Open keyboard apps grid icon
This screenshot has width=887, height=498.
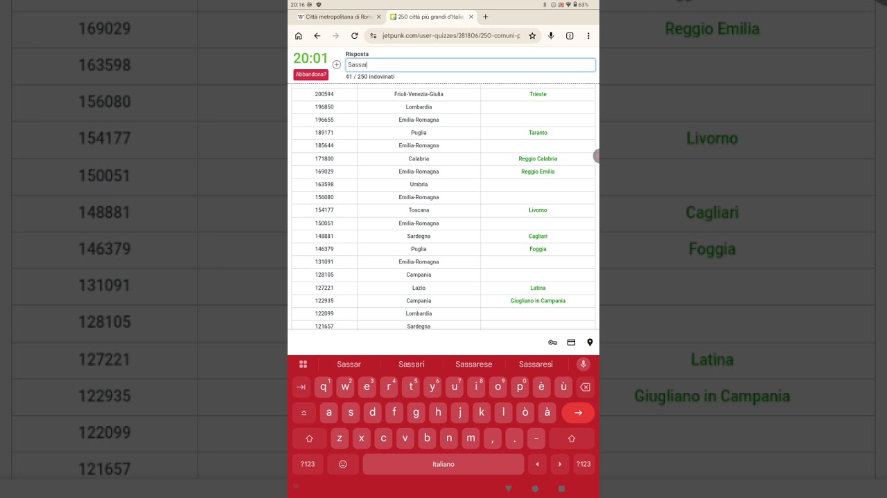click(303, 365)
